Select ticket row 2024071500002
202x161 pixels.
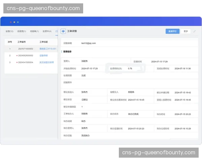(26, 49)
